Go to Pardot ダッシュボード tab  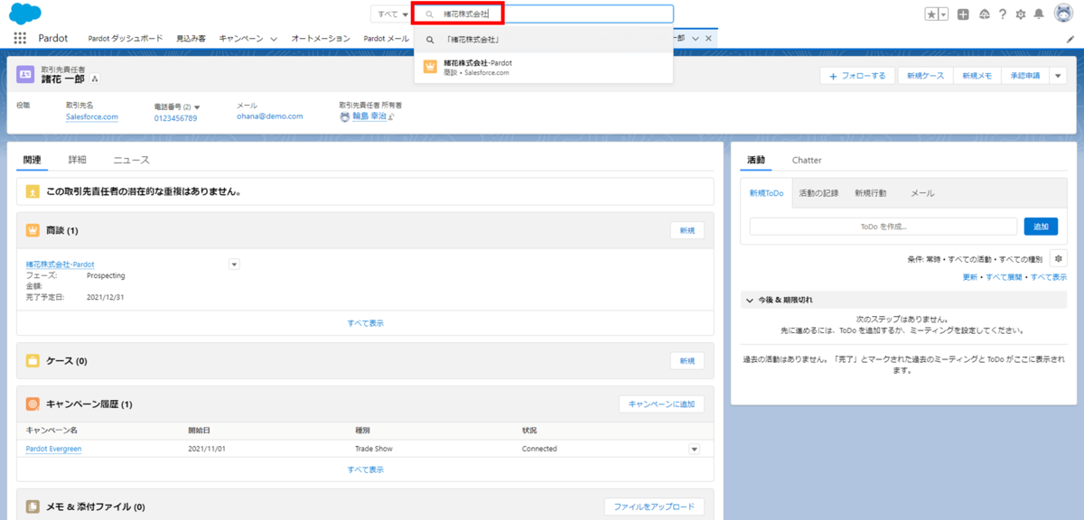(126, 39)
